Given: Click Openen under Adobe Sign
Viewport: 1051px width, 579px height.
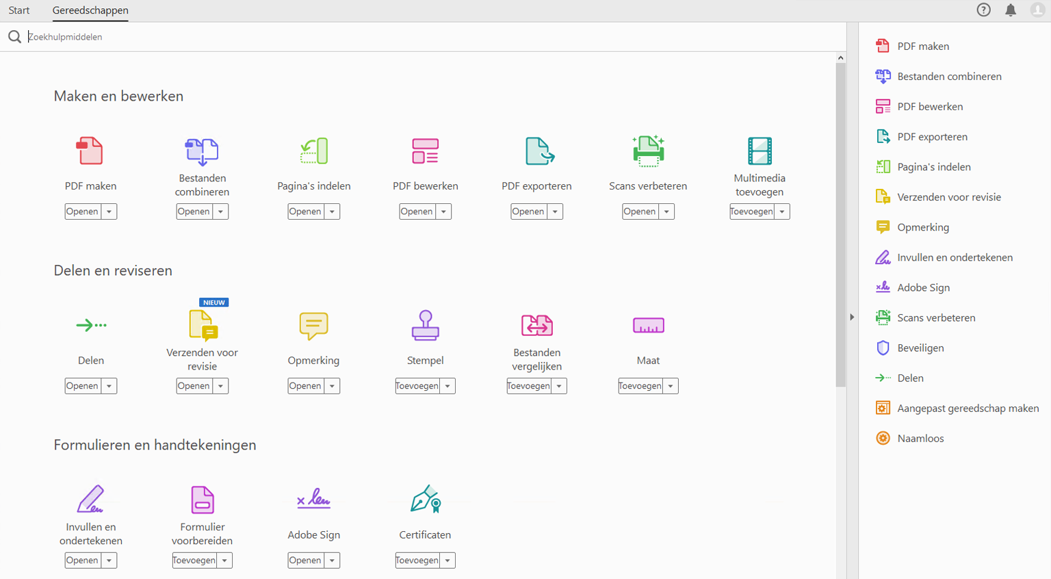Looking at the screenshot, I should point(305,561).
